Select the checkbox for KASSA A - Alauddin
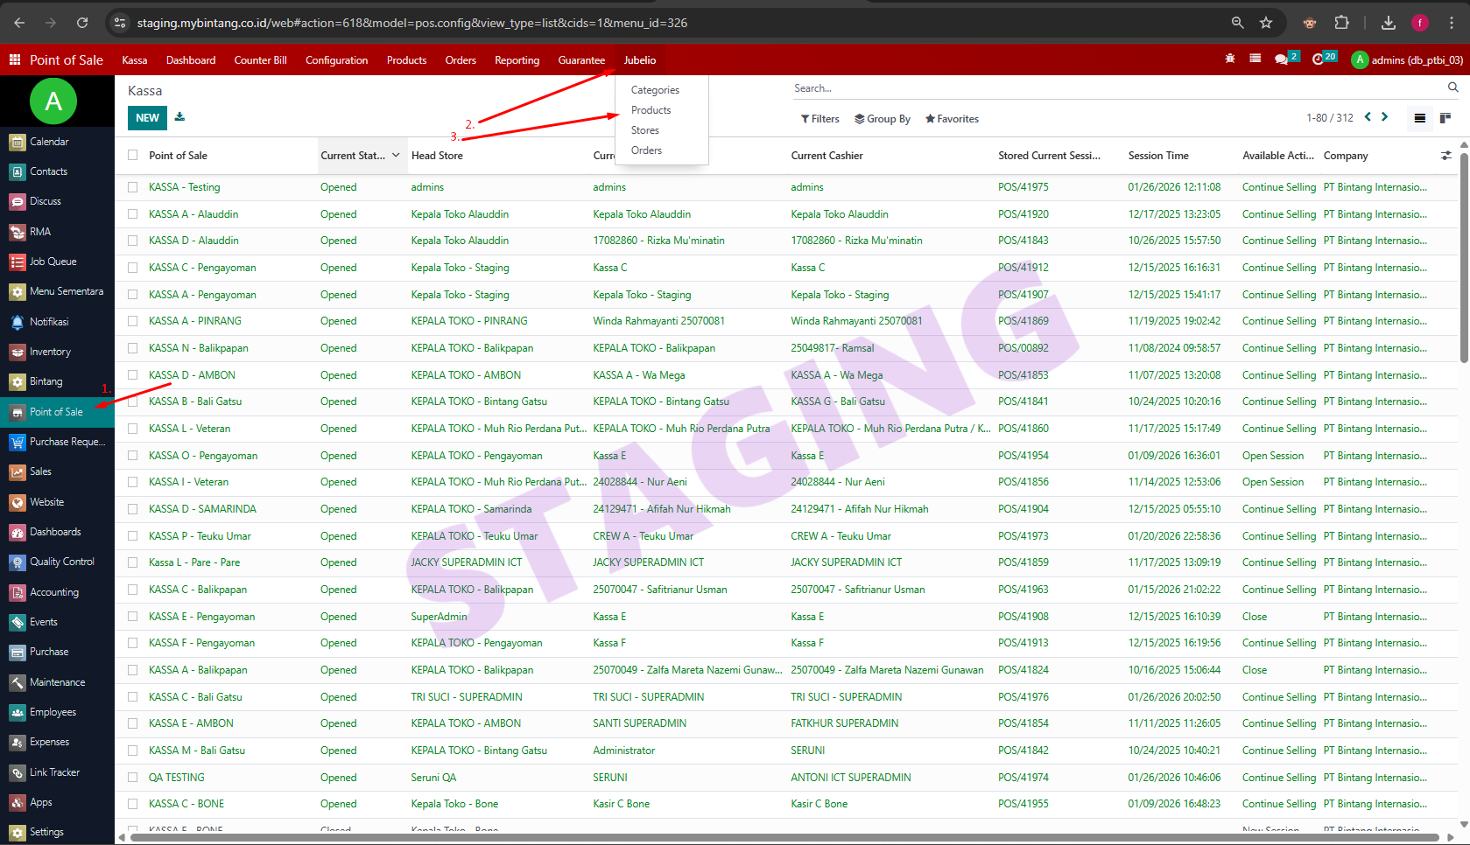This screenshot has height=845, width=1470. pos(133,214)
